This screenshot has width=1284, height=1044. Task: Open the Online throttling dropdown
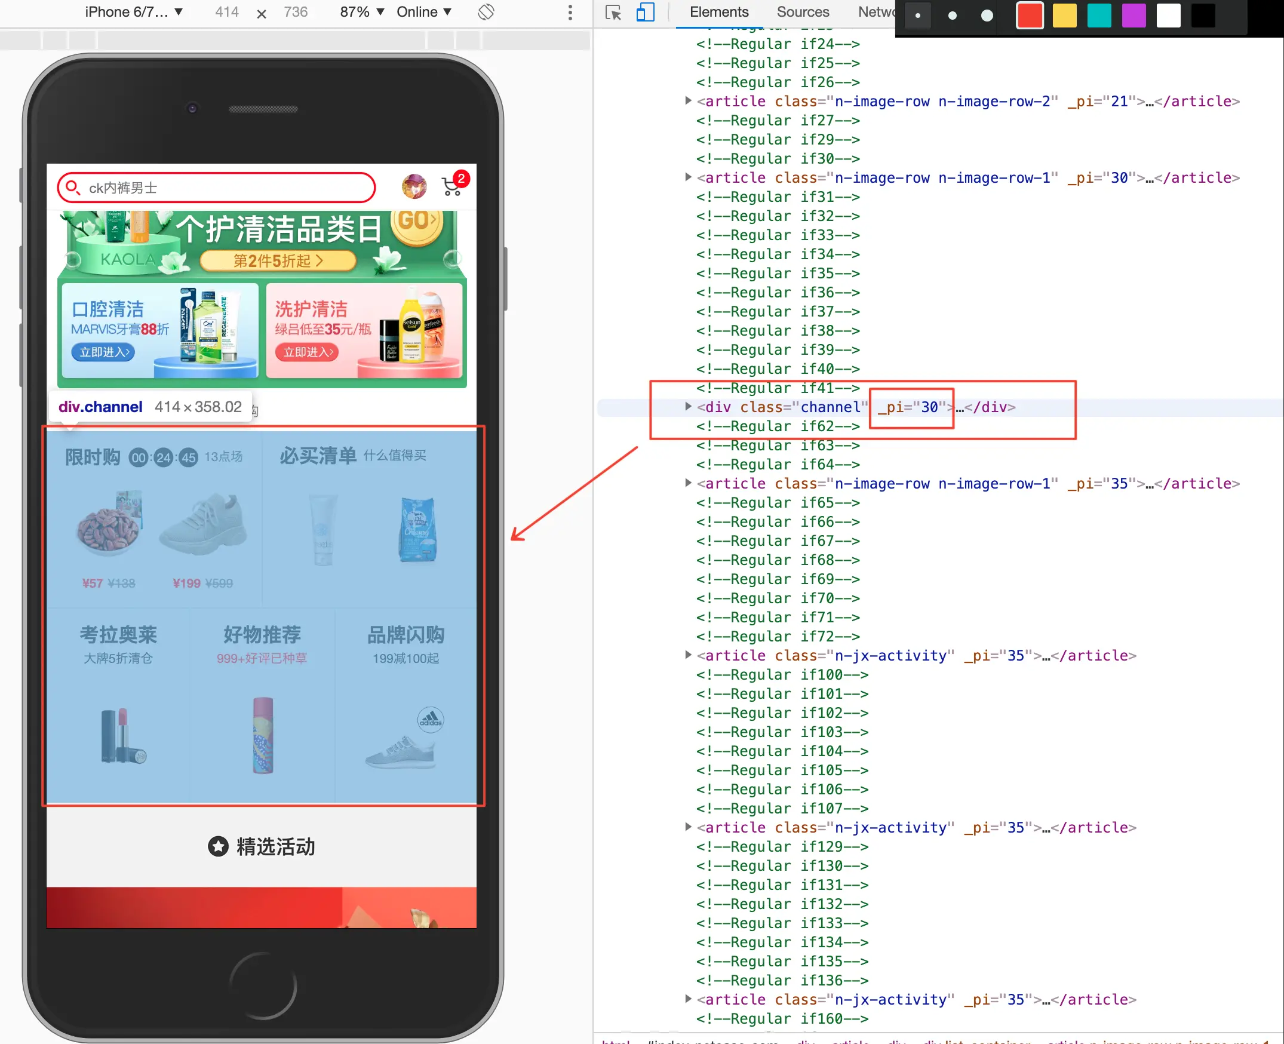[x=424, y=12]
